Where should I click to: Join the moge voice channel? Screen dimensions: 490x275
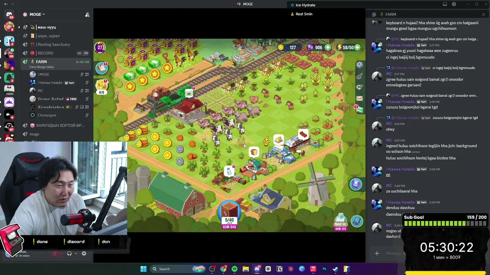(56, 134)
